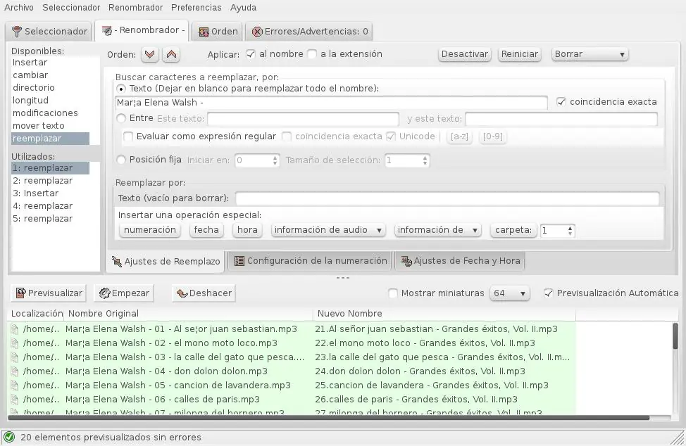Open the Errores/Advertencias tab
Image resolution: width=686 pixels, height=446 pixels.
click(x=309, y=32)
